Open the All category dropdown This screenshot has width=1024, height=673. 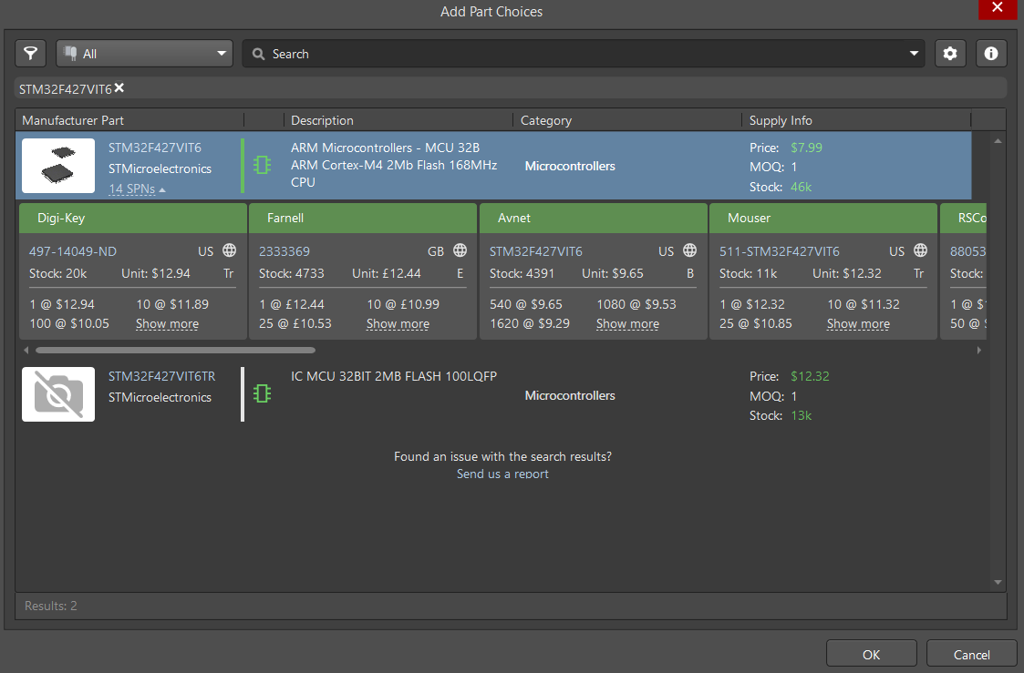coord(145,54)
